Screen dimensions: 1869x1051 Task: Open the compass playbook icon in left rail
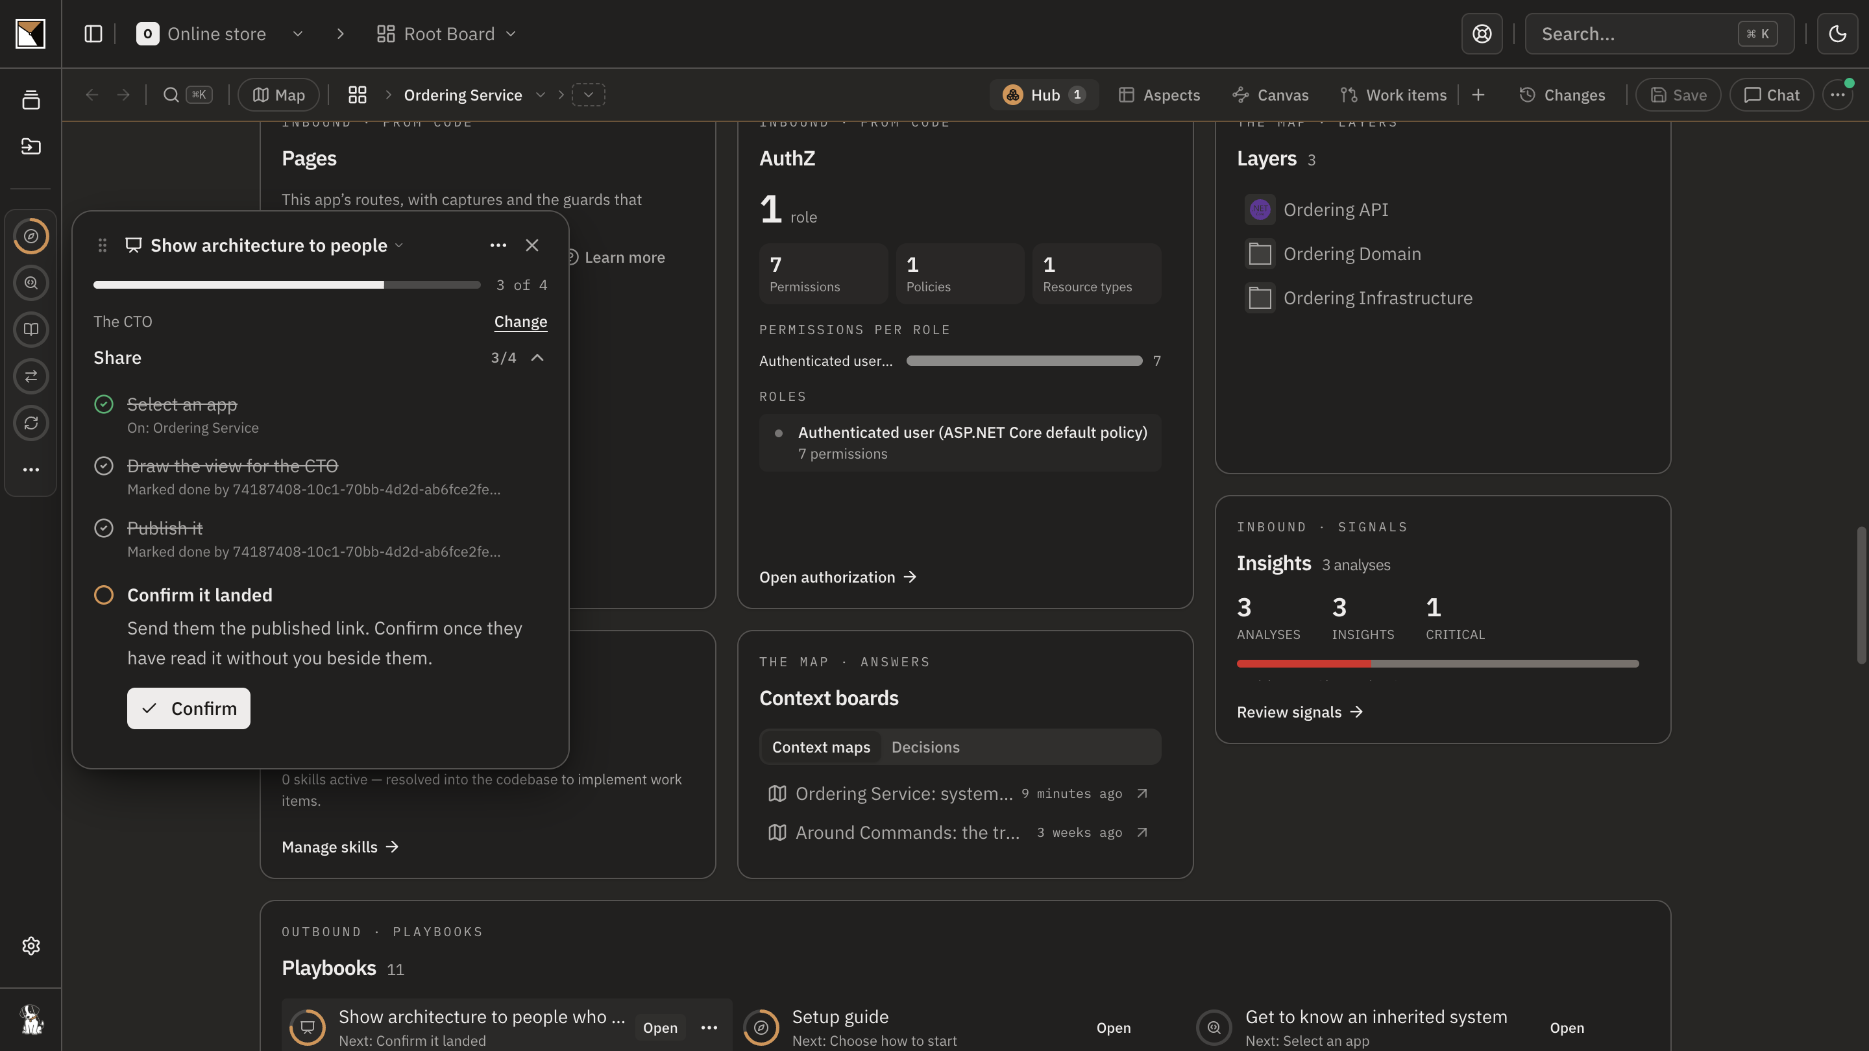[31, 236]
